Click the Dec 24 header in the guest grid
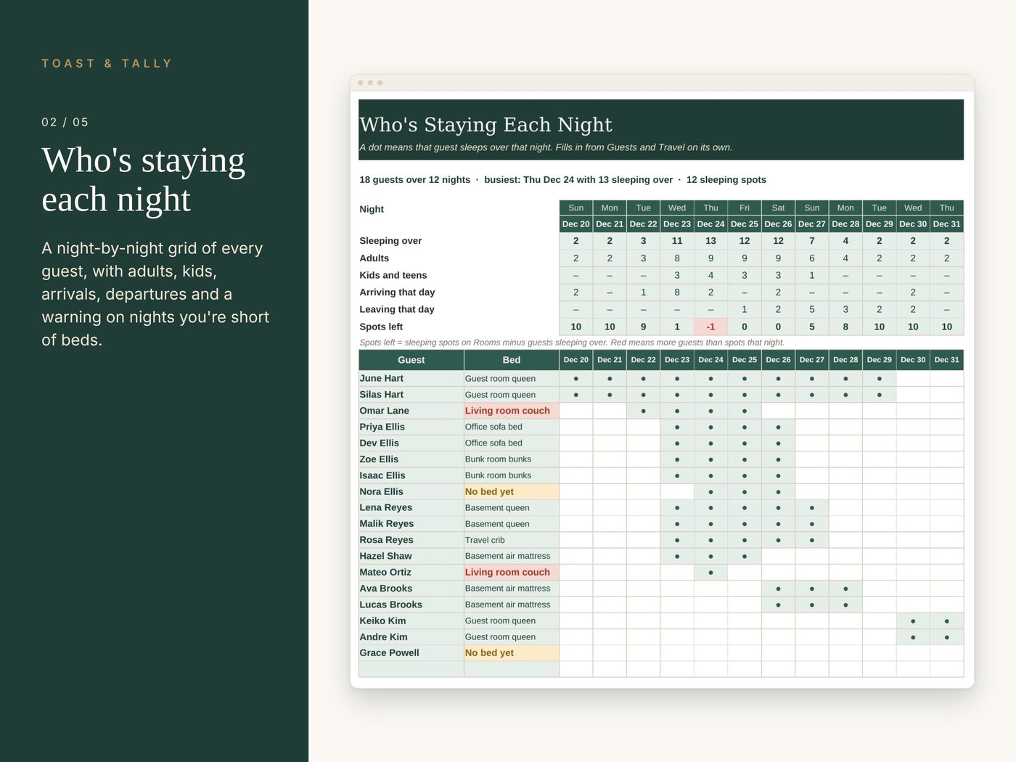This screenshot has width=1016, height=762. coord(710,360)
